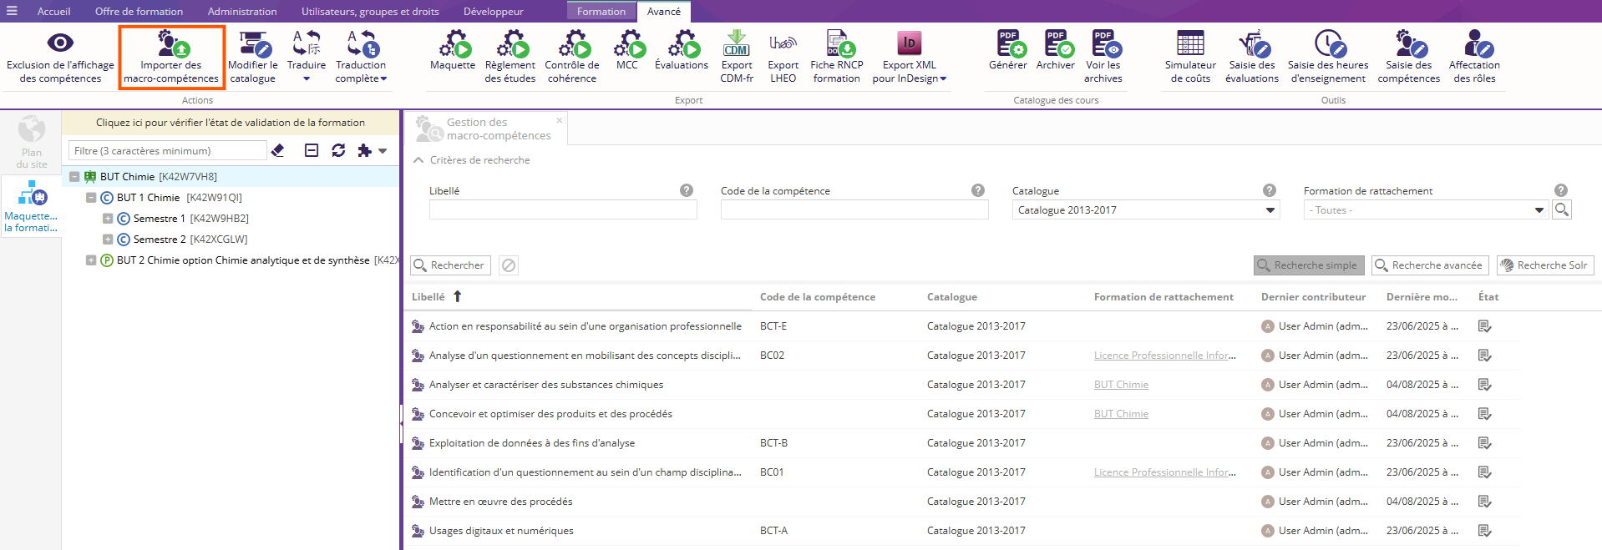Open the Catalogue dropdown
The width and height of the screenshot is (1602, 550).
pos(1270,210)
